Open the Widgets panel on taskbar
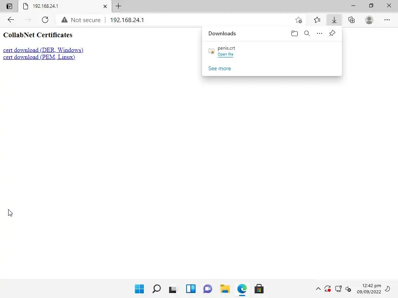Viewport: 398px width, 298px height. coord(190,289)
